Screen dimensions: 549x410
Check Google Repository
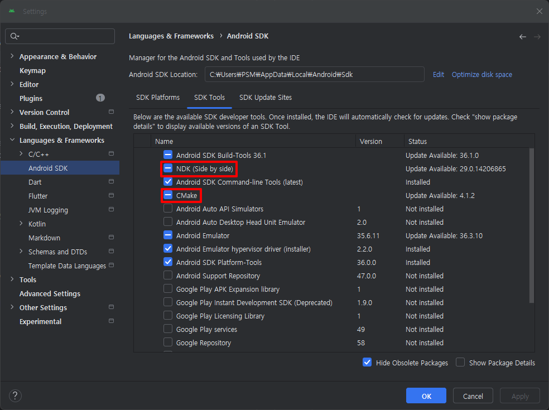[x=168, y=343]
